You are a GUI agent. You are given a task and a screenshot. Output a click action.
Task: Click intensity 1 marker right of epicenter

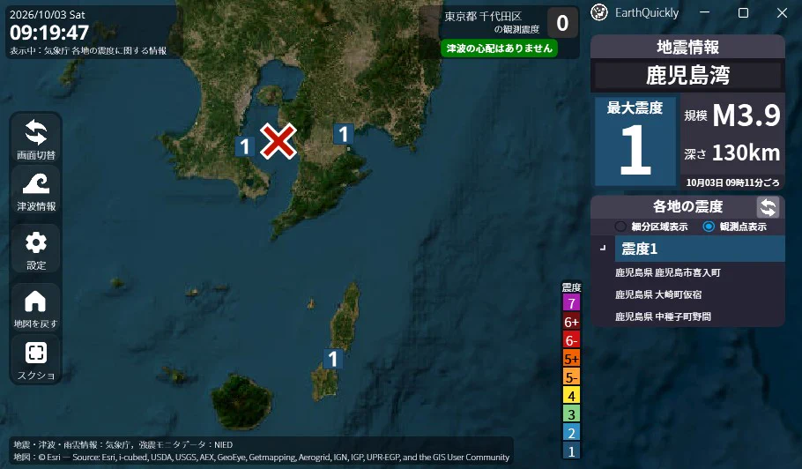[x=343, y=134]
